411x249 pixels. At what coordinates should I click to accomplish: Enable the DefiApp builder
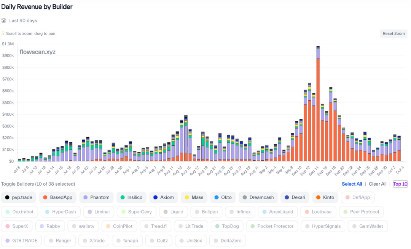(358, 197)
